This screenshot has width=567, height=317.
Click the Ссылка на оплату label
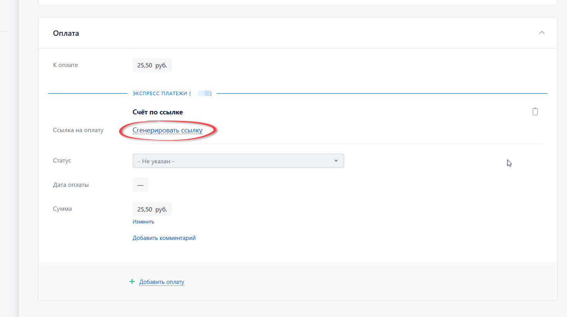tap(78, 130)
